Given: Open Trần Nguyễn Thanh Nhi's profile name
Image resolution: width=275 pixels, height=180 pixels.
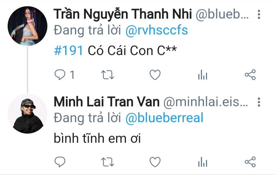Looking at the screenshot, I should click(123, 14).
